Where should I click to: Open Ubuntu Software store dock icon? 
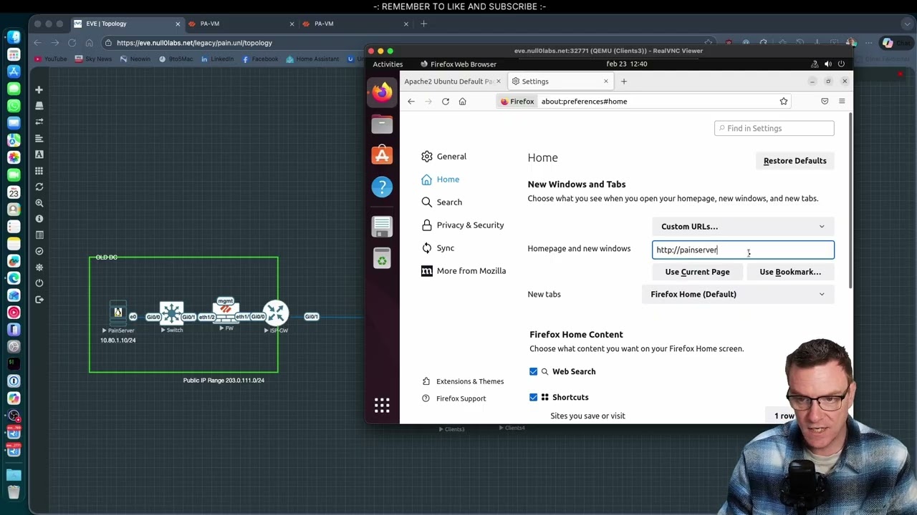coord(382,155)
